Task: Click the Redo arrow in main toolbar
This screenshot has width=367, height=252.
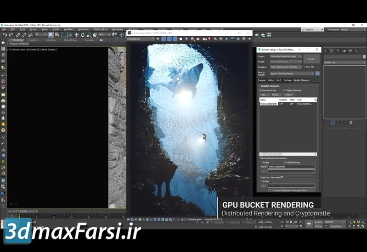Action: tap(11, 34)
